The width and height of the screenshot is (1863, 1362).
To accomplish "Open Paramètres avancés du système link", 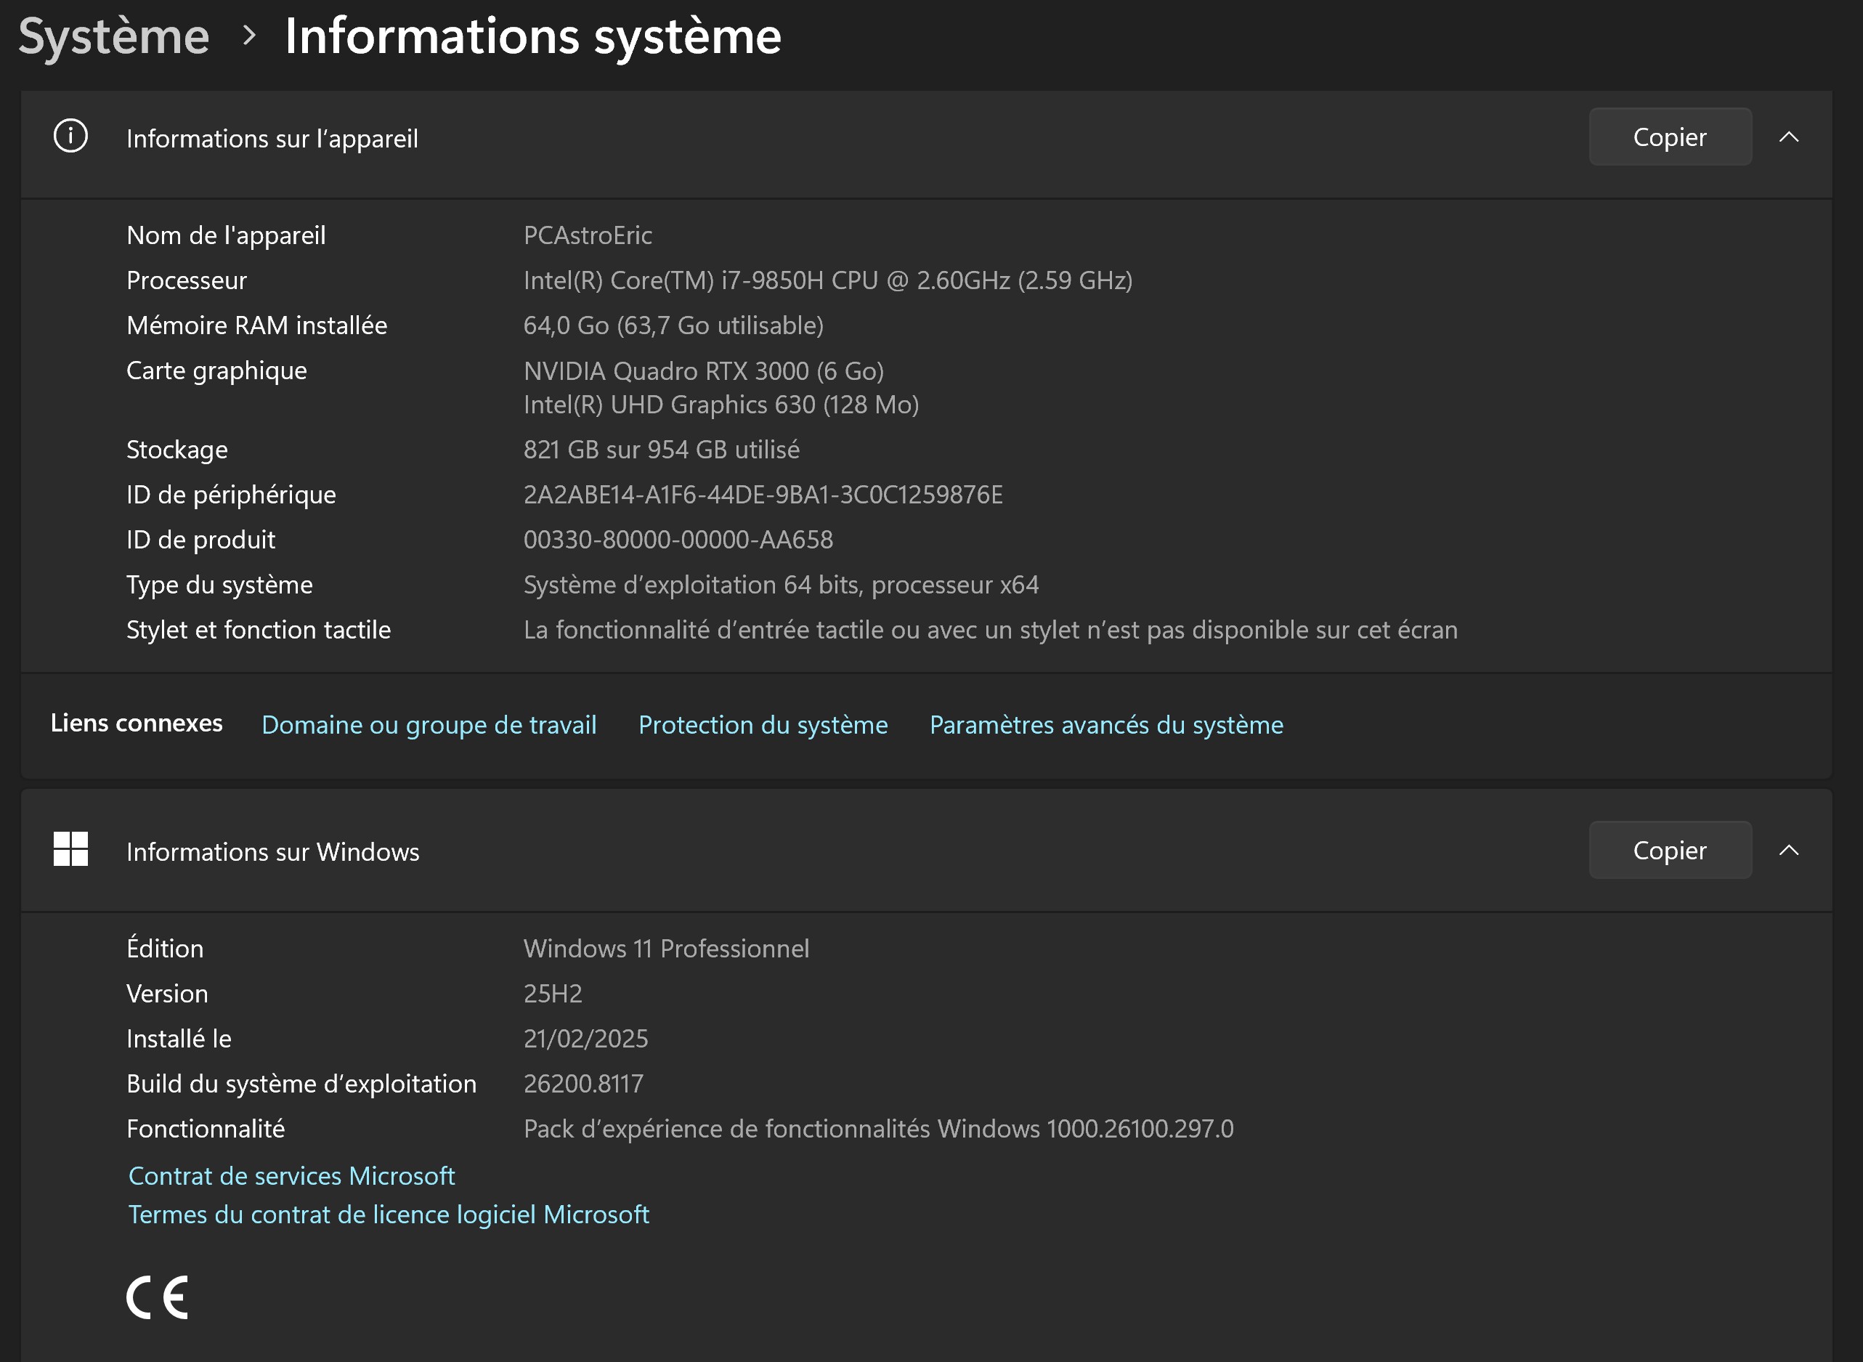I will point(1106,725).
